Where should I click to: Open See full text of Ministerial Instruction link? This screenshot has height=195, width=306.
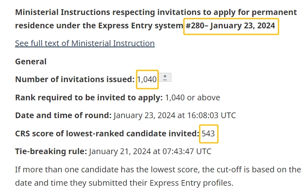coord(84,43)
